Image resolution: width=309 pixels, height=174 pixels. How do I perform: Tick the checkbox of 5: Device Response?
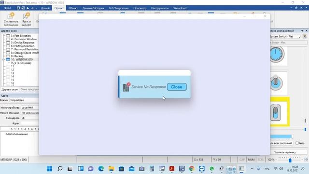tap(8, 43)
